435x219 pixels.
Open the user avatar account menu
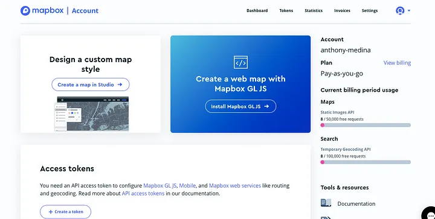click(x=400, y=11)
